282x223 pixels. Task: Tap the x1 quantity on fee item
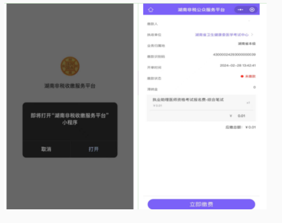click(248, 103)
